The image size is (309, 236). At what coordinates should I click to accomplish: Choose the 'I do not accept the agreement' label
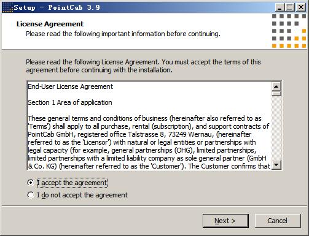click(x=82, y=195)
